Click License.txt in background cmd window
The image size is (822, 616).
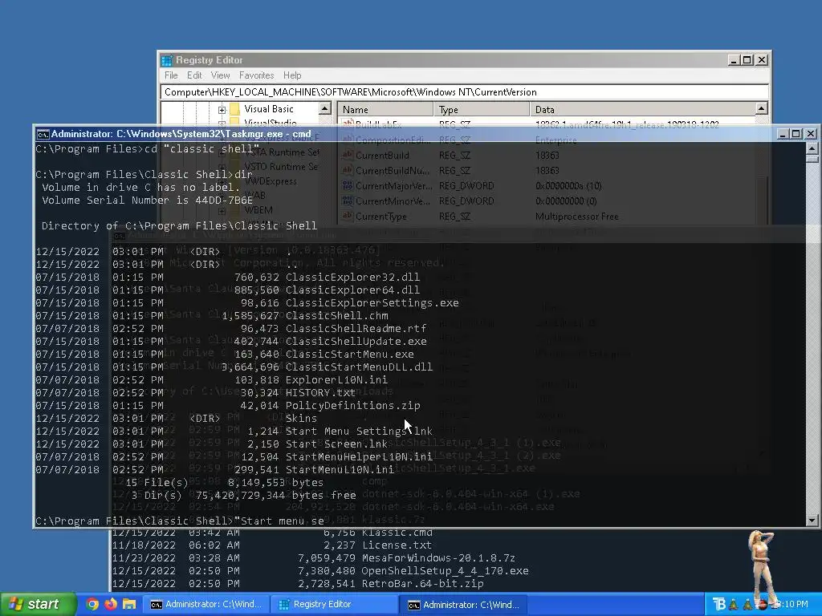[397, 545]
